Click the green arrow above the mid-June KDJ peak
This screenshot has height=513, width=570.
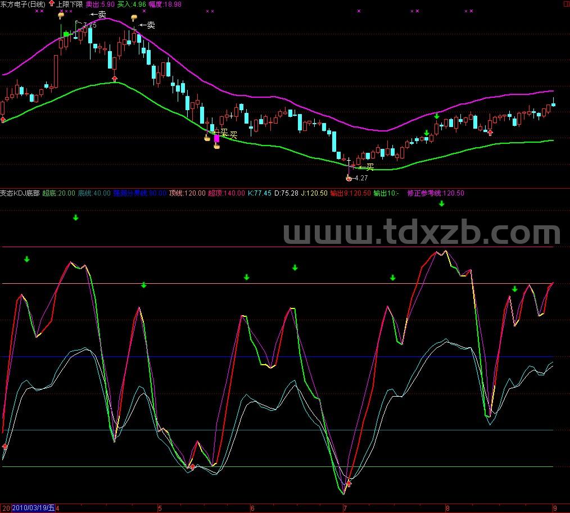tap(295, 268)
